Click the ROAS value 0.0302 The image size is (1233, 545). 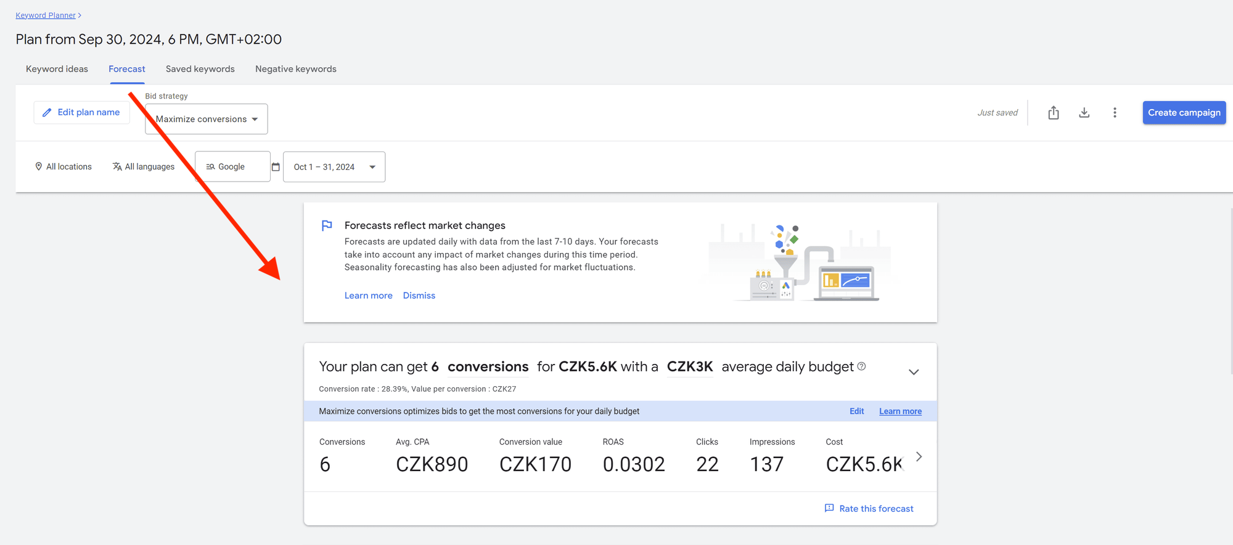pos(634,464)
